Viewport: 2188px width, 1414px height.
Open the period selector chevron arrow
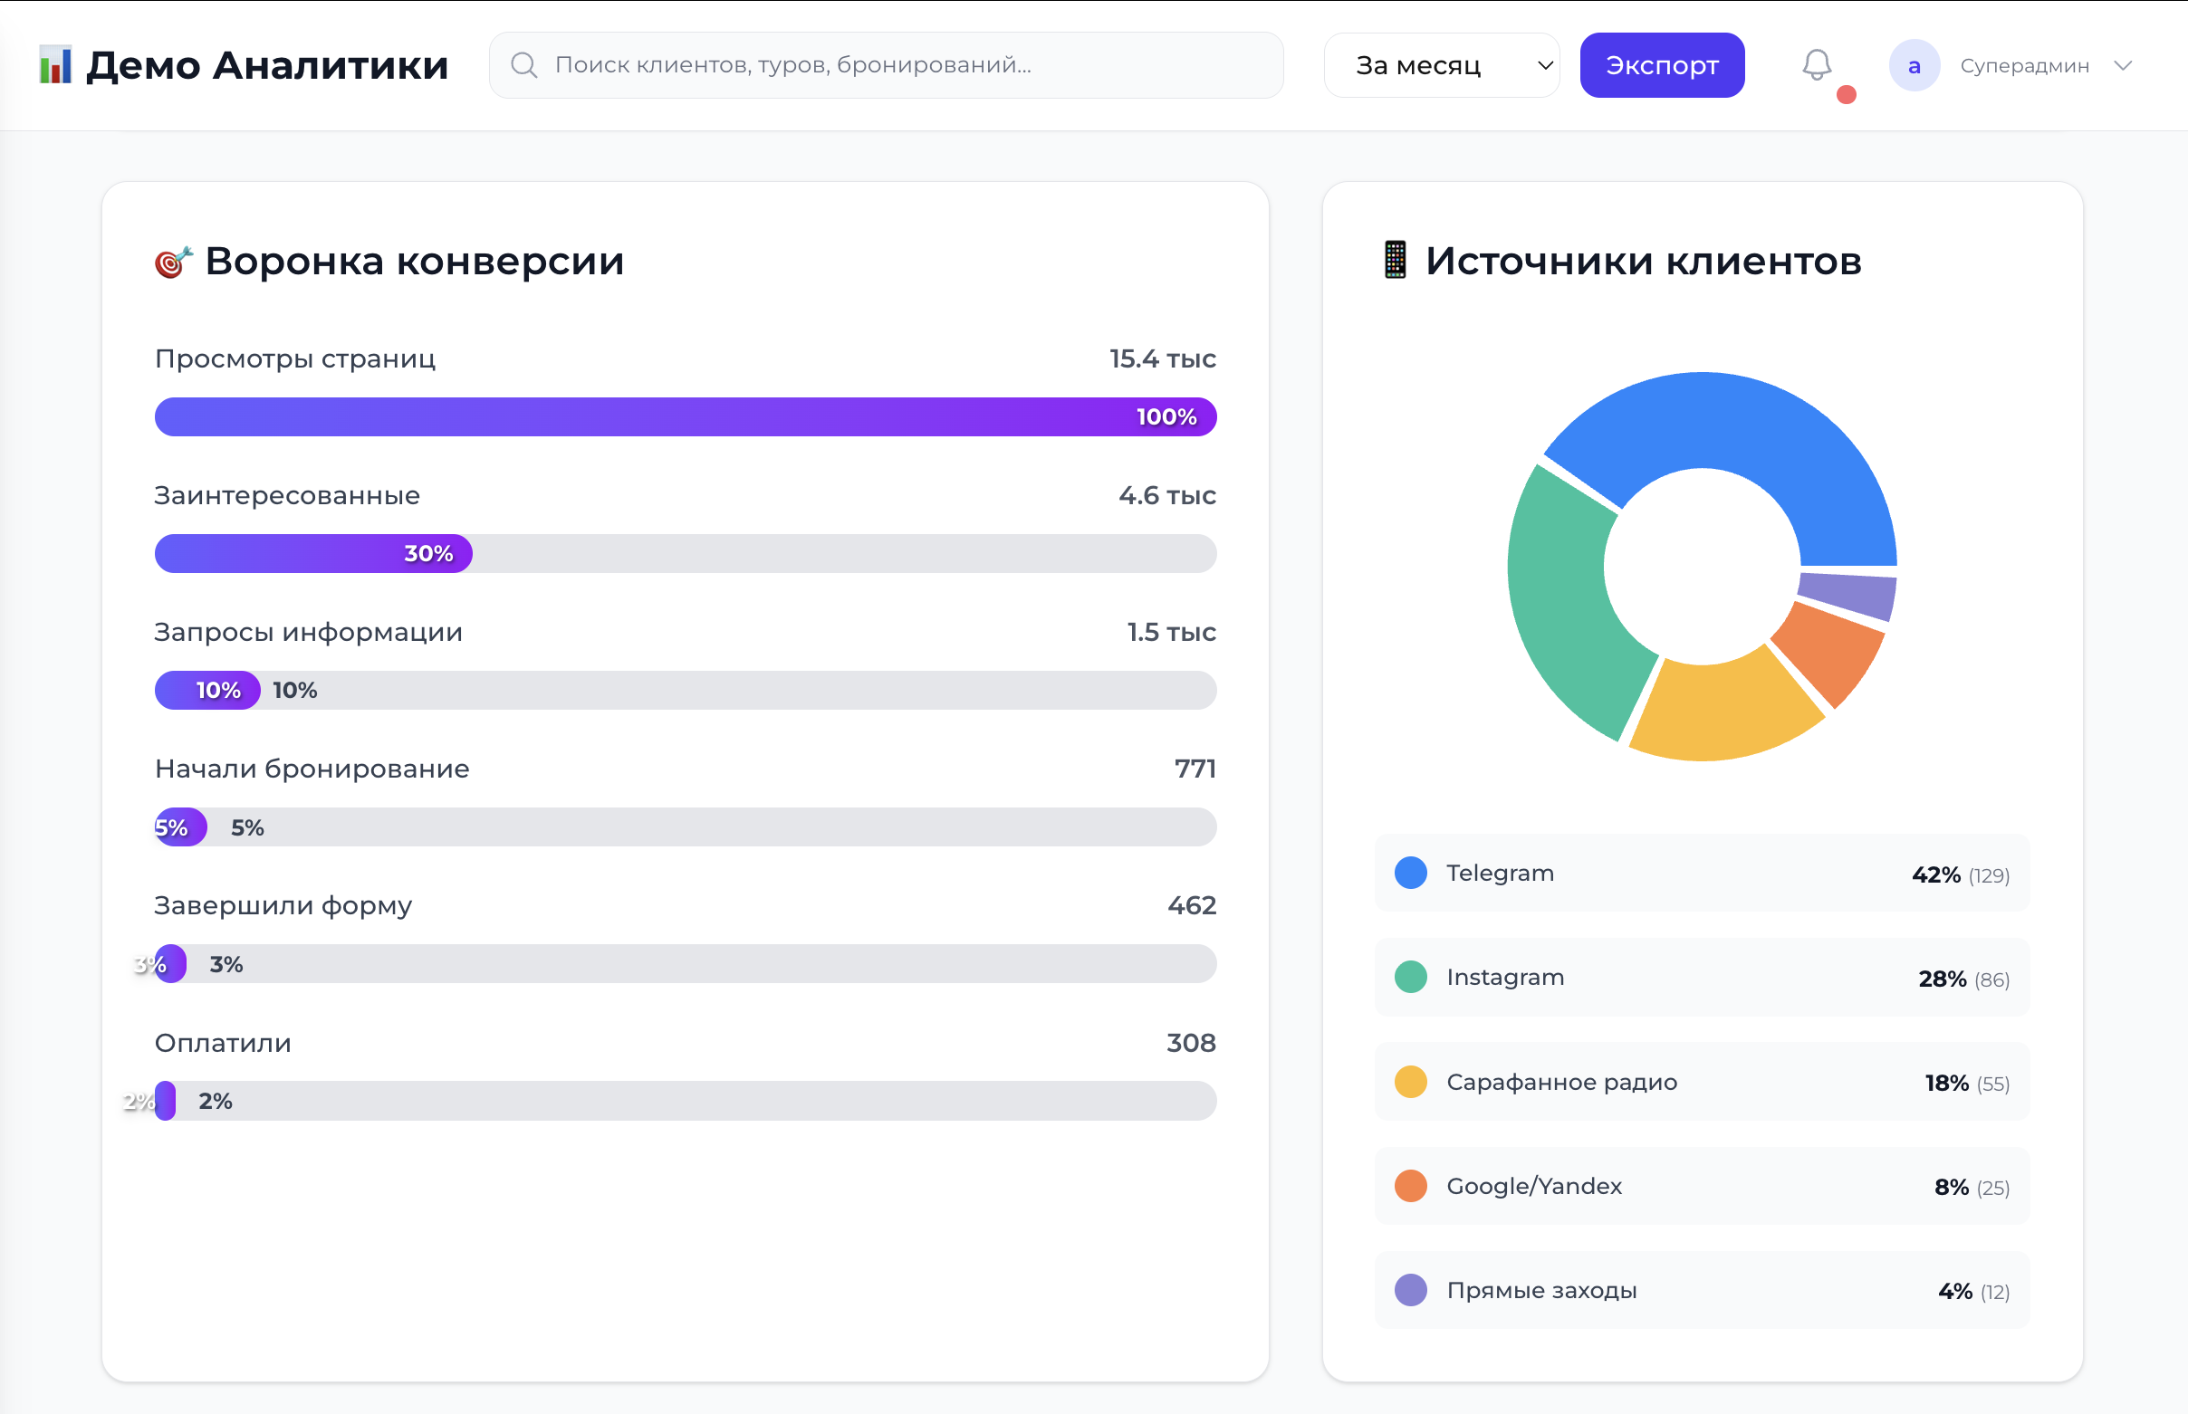click(x=1545, y=64)
